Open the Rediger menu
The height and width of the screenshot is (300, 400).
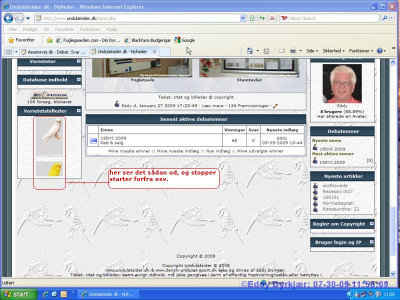(x=30, y=29)
